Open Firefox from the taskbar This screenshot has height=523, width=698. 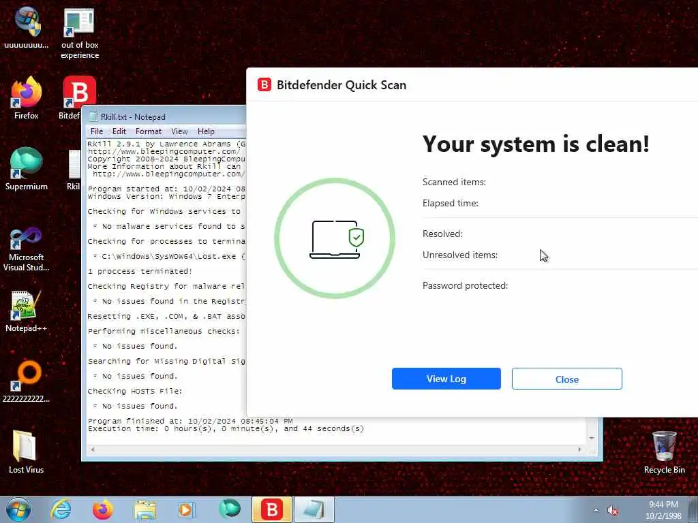102,509
